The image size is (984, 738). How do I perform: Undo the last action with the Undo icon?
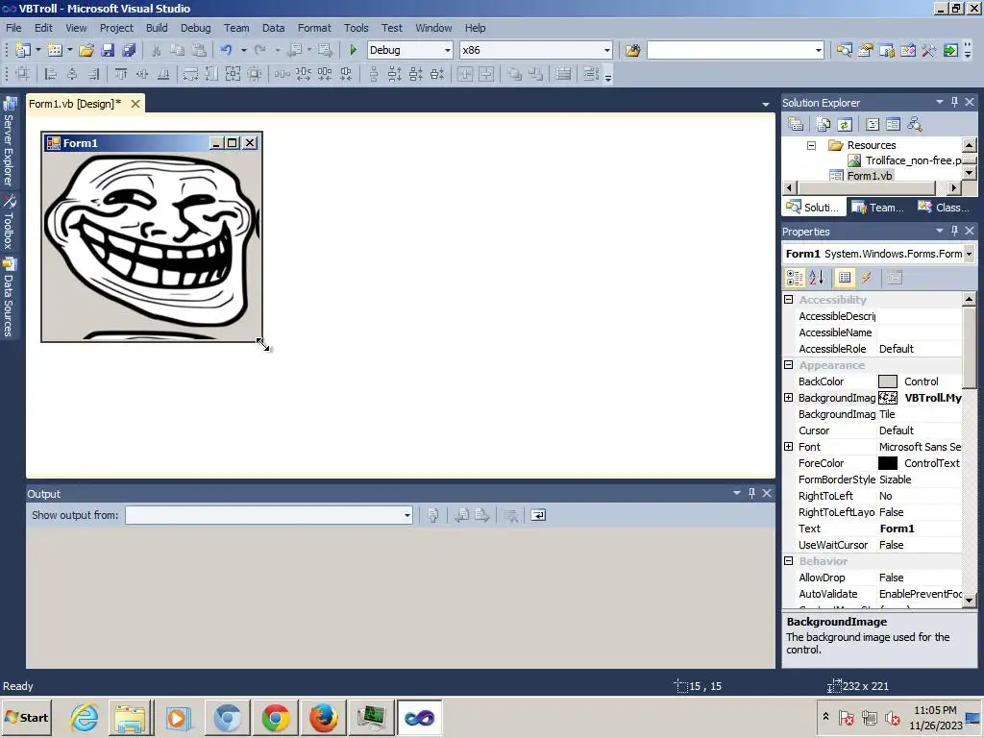pyautogui.click(x=226, y=50)
